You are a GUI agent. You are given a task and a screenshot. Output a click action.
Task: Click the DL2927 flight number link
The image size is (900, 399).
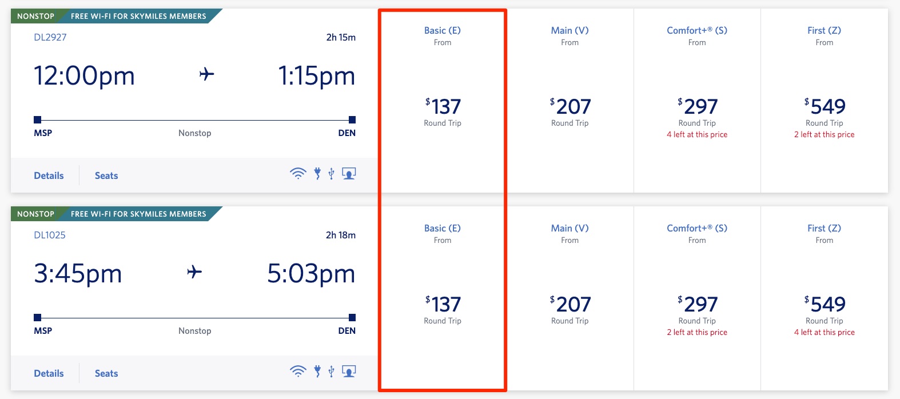tap(51, 37)
